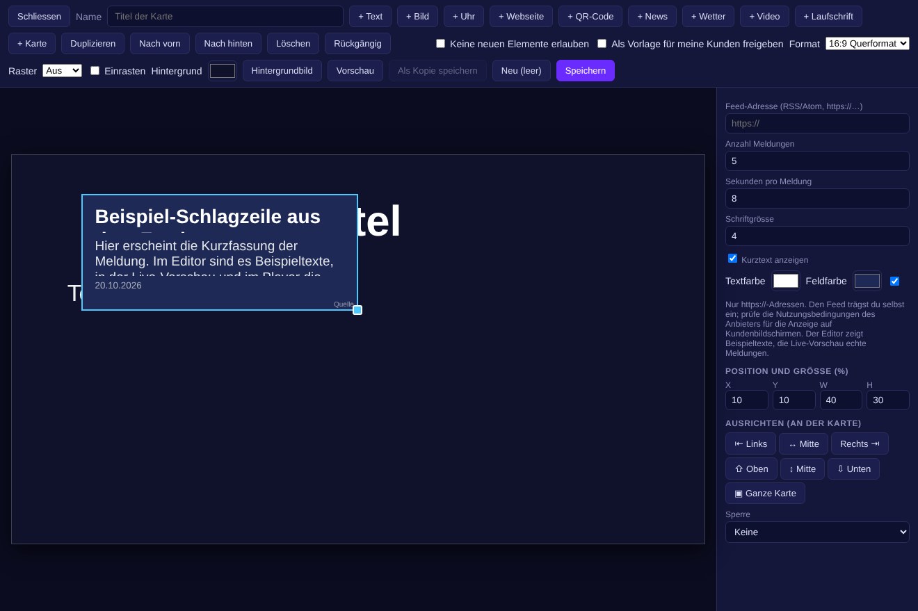Open the Vorschau preview
Image resolution: width=918 pixels, height=611 pixels.
tap(355, 70)
